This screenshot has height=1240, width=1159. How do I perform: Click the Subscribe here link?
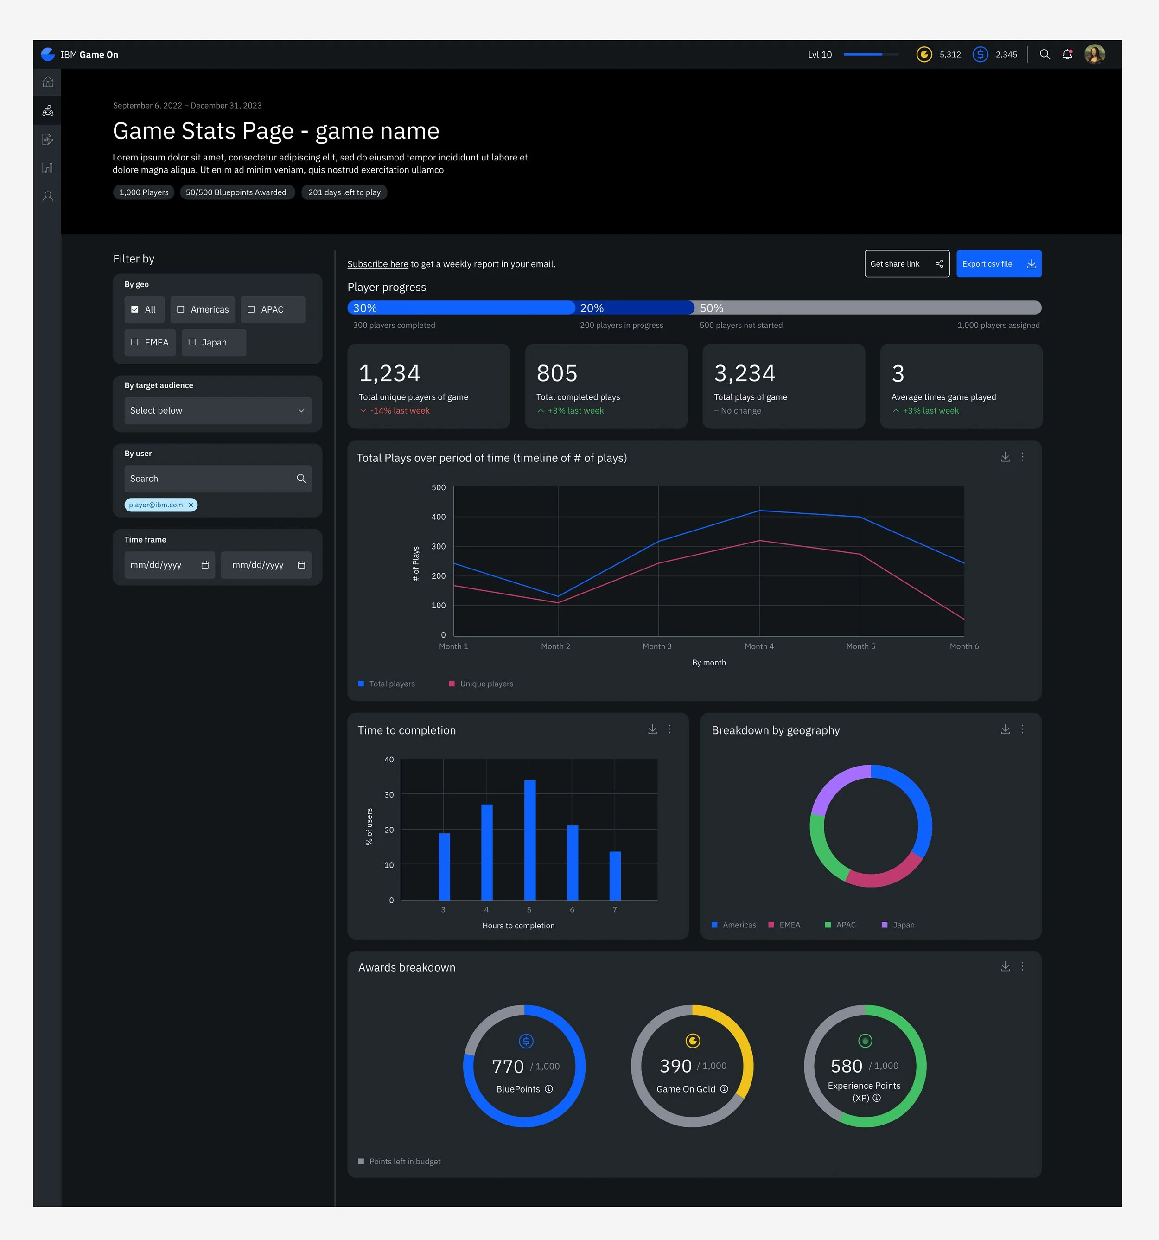click(377, 264)
